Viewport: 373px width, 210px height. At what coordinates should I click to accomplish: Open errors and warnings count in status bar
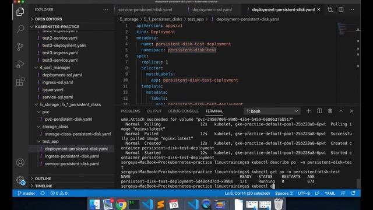[x=59, y=193]
